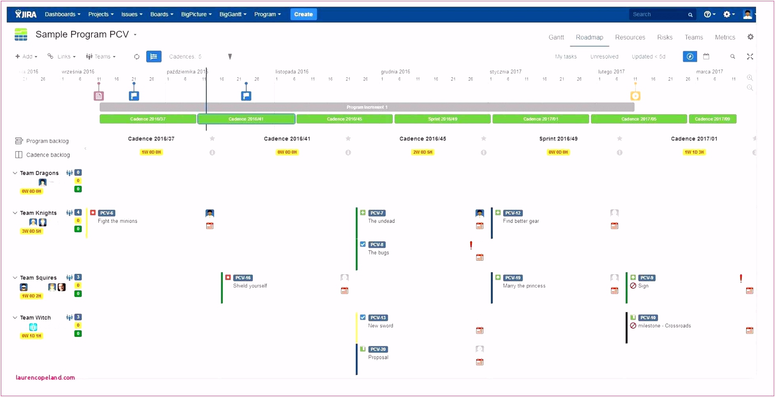The width and height of the screenshot is (775, 397).
Task: Open the Links dropdown in toolbar
Action: coord(62,56)
